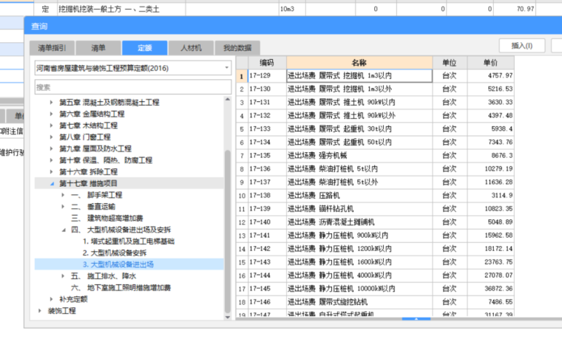
Task: Select row 17-135 强夯机械
Action: pyautogui.click(x=359, y=156)
